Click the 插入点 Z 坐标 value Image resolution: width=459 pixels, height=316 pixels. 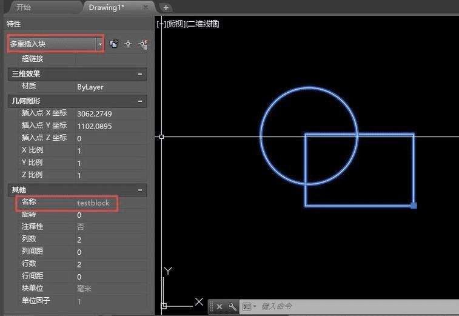pos(111,138)
